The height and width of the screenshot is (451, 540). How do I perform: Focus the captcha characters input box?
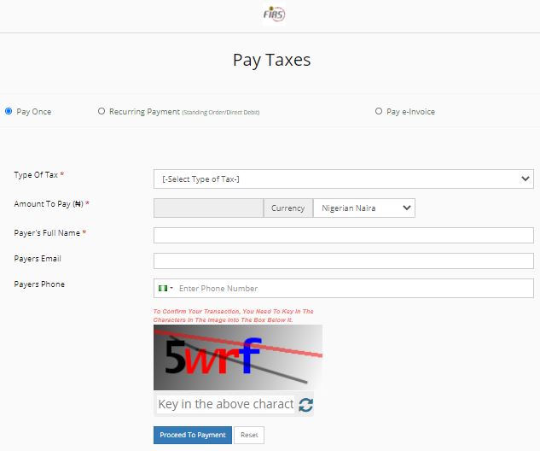click(x=225, y=404)
